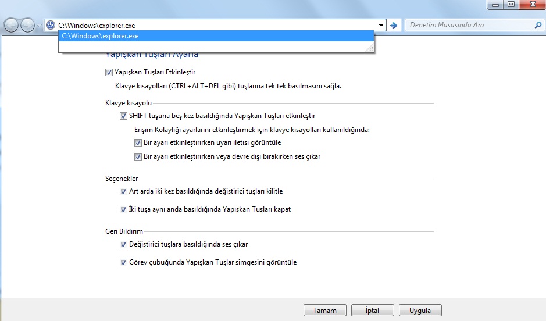The height and width of the screenshot is (321, 546).
Task: Click the Go arrow next to address bar
Action: [394, 26]
